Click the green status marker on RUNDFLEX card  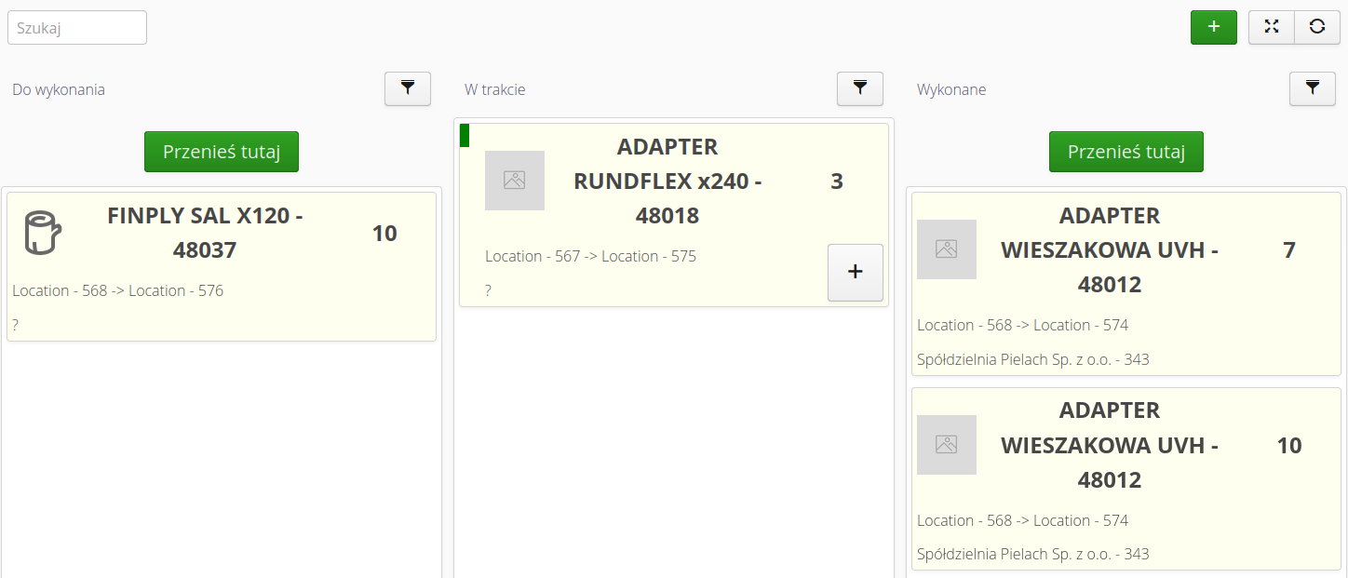(465, 136)
